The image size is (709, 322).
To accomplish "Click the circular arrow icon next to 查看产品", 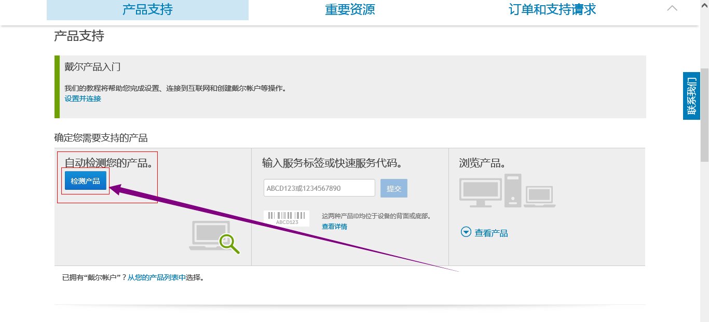I will coord(466,232).
